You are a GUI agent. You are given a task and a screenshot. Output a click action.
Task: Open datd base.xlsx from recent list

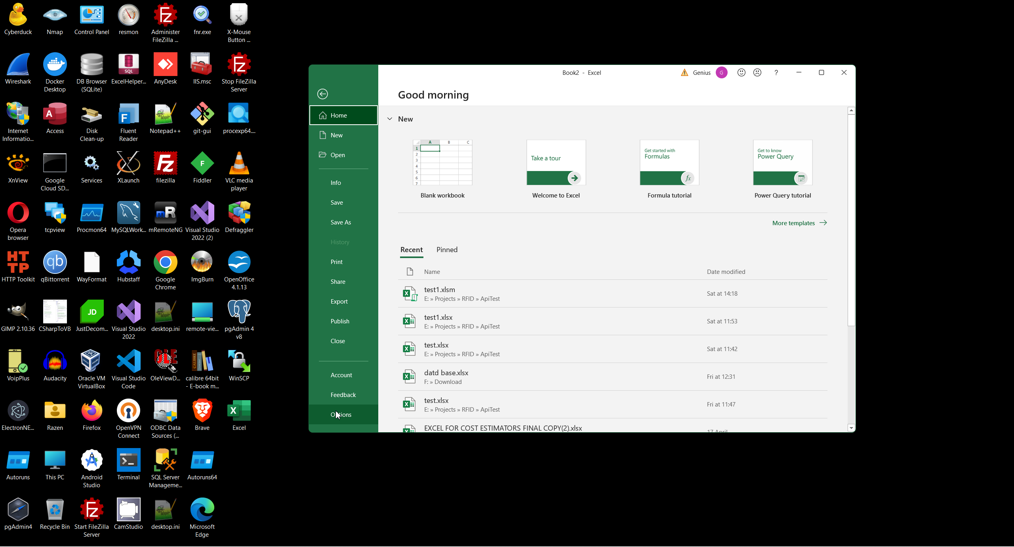[446, 373]
